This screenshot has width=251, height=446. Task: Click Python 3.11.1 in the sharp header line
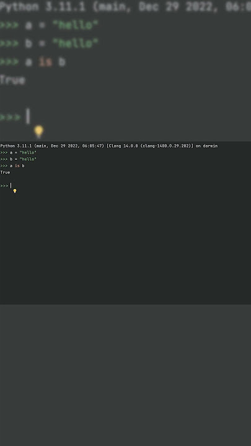click(16, 146)
